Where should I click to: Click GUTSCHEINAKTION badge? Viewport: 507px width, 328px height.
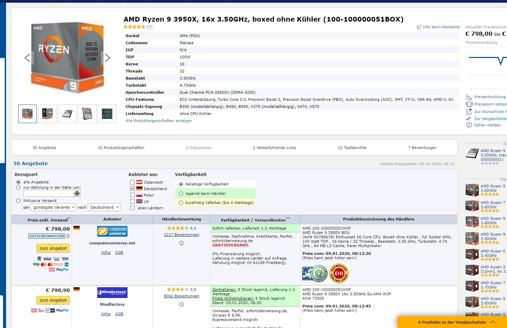tap(47, 236)
